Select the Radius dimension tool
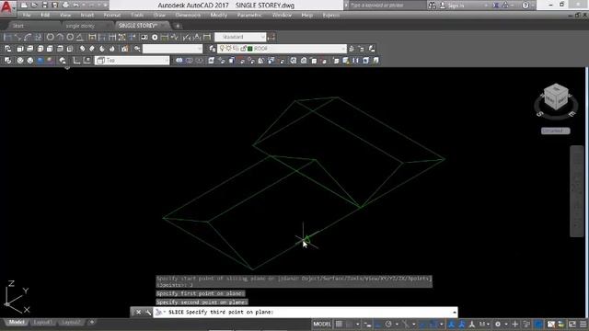 (x=50, y=37)
